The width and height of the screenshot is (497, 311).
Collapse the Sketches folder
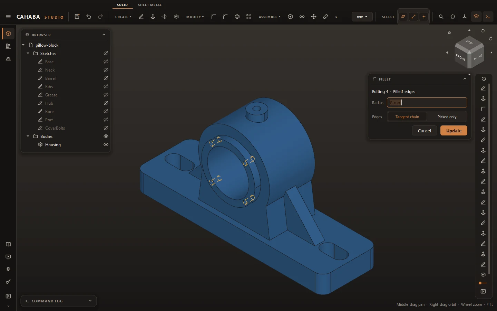pos(28,53)
